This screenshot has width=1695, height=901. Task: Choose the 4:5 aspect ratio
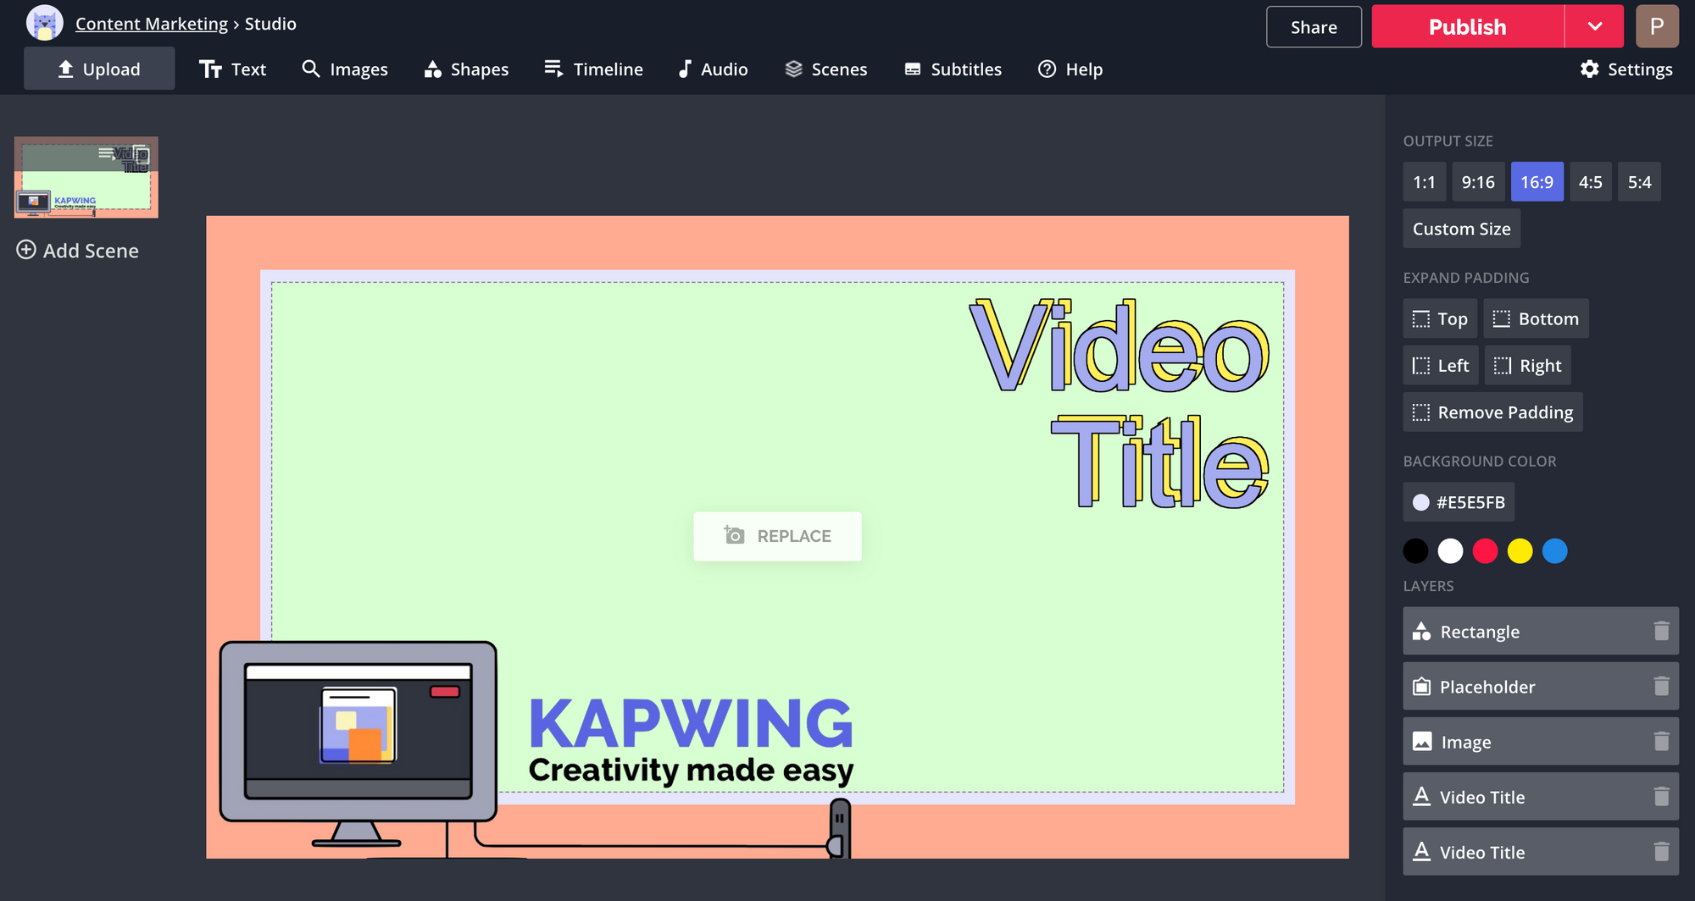[x=1590, y=182]
